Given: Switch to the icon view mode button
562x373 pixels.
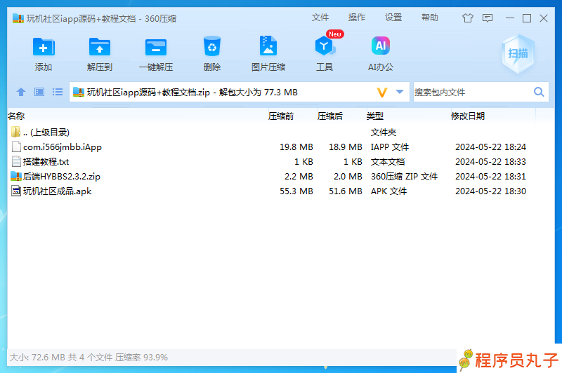Looking at the screenshot, I should click(39, 92).
